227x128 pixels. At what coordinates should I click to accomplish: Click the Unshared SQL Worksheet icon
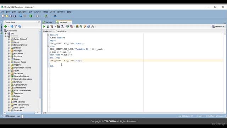tap(77, 26)
